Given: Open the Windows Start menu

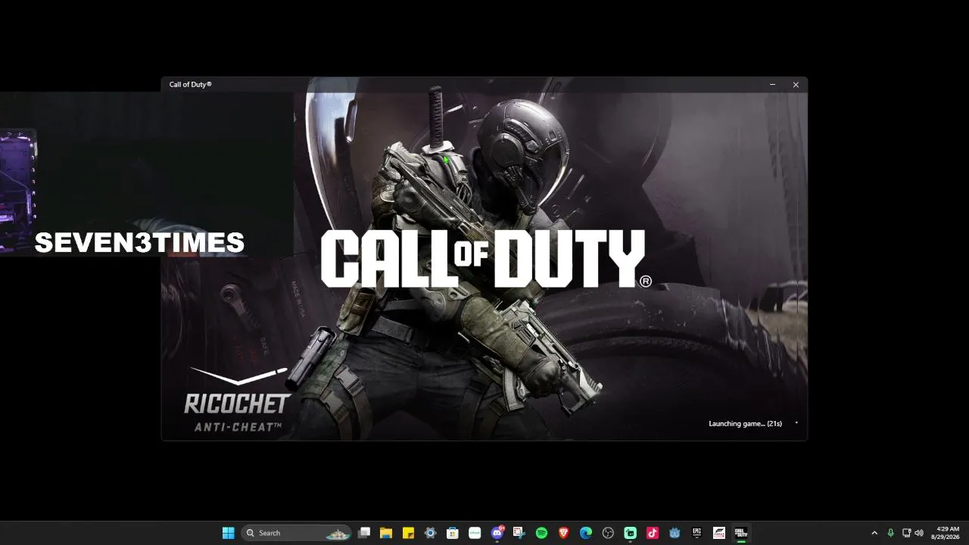Looking at the screenshot, I should click(228, 533).
